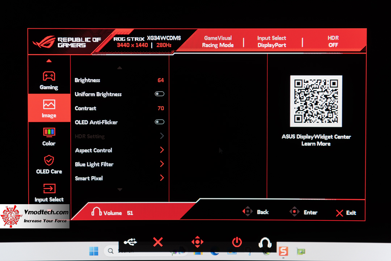Click the headphone shortcut icon
391x261 pixels.
coord(265,243)
